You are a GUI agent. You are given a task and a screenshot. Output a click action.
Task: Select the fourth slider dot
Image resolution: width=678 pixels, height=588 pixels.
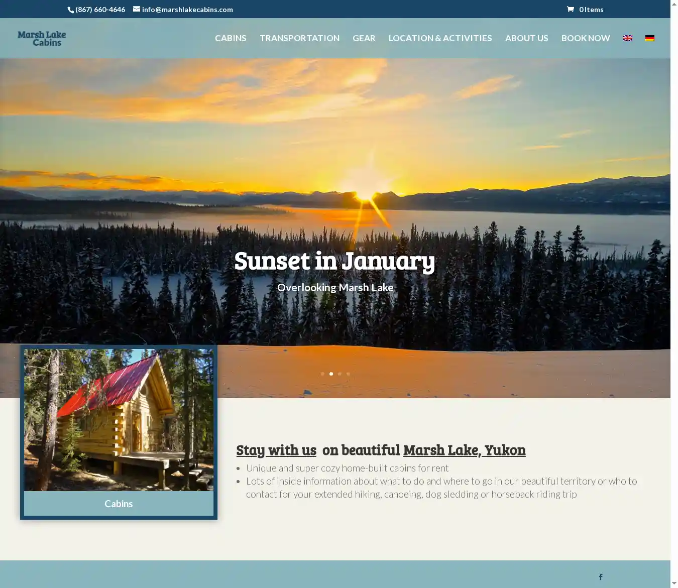point(348,374)
